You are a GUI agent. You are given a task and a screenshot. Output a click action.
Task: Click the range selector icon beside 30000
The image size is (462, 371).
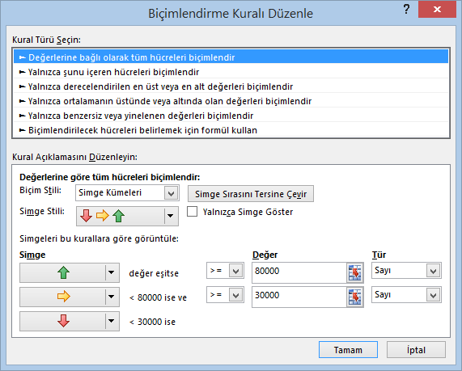point(354,297)
